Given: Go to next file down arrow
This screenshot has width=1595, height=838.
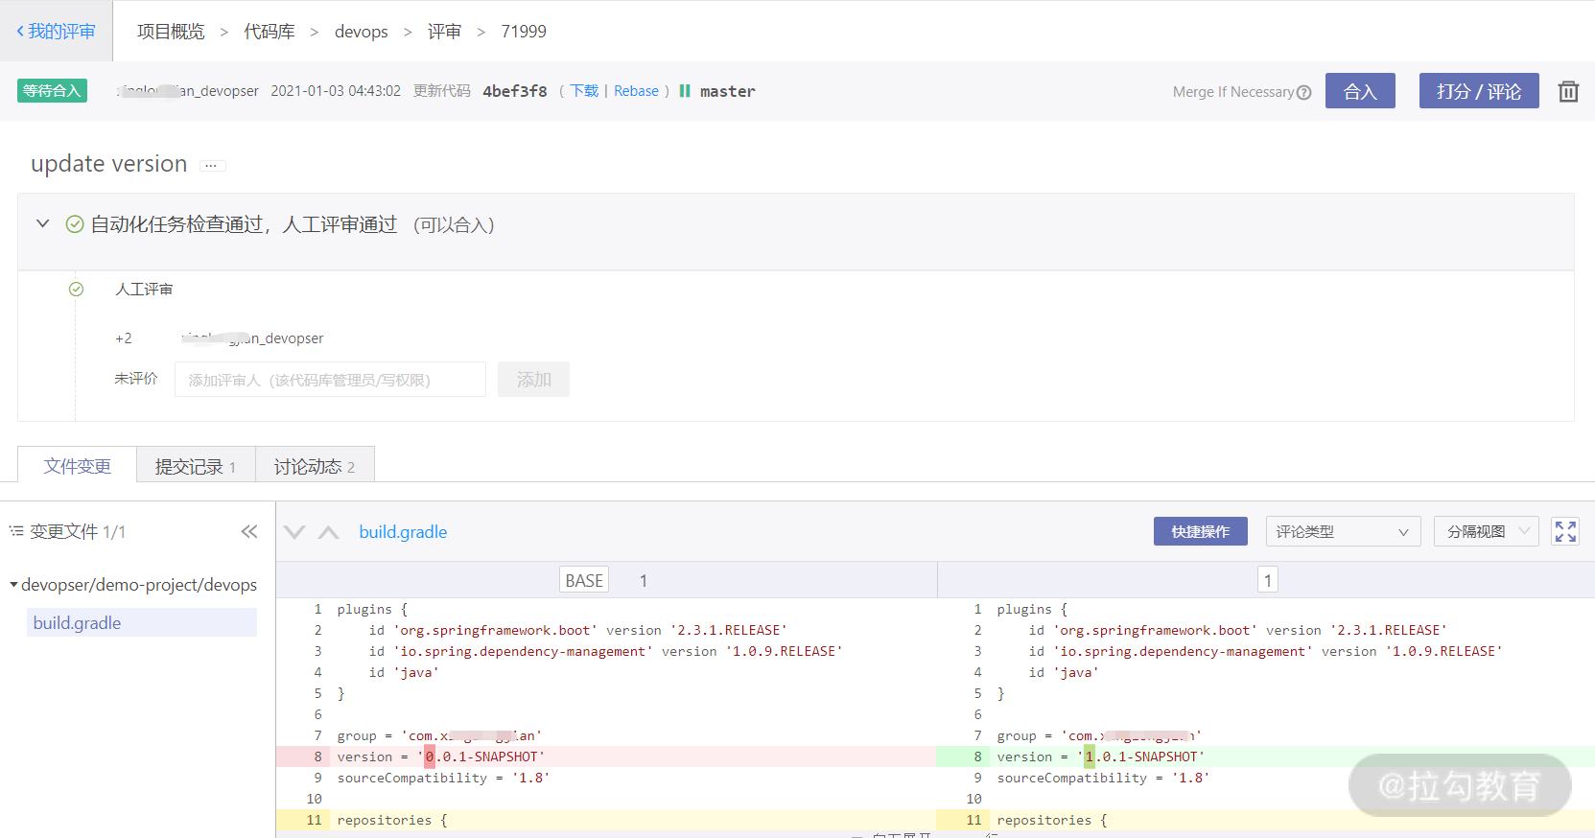Looking at the screenshot, I should pyautogui.click(x=294, y=532).
